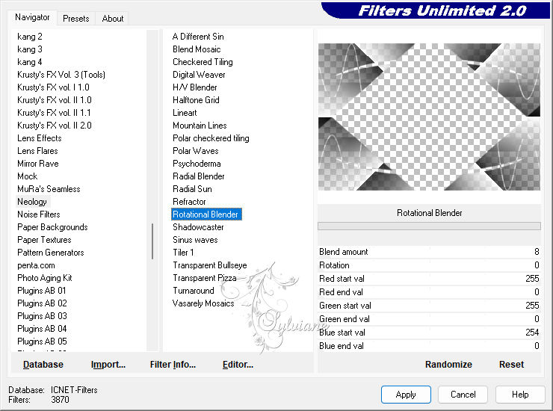Image resolution: width=553 pixels, height=411 pixels.
Task: Select Krusty's FX vol. II 2.0
Action: tap(55, 126)
